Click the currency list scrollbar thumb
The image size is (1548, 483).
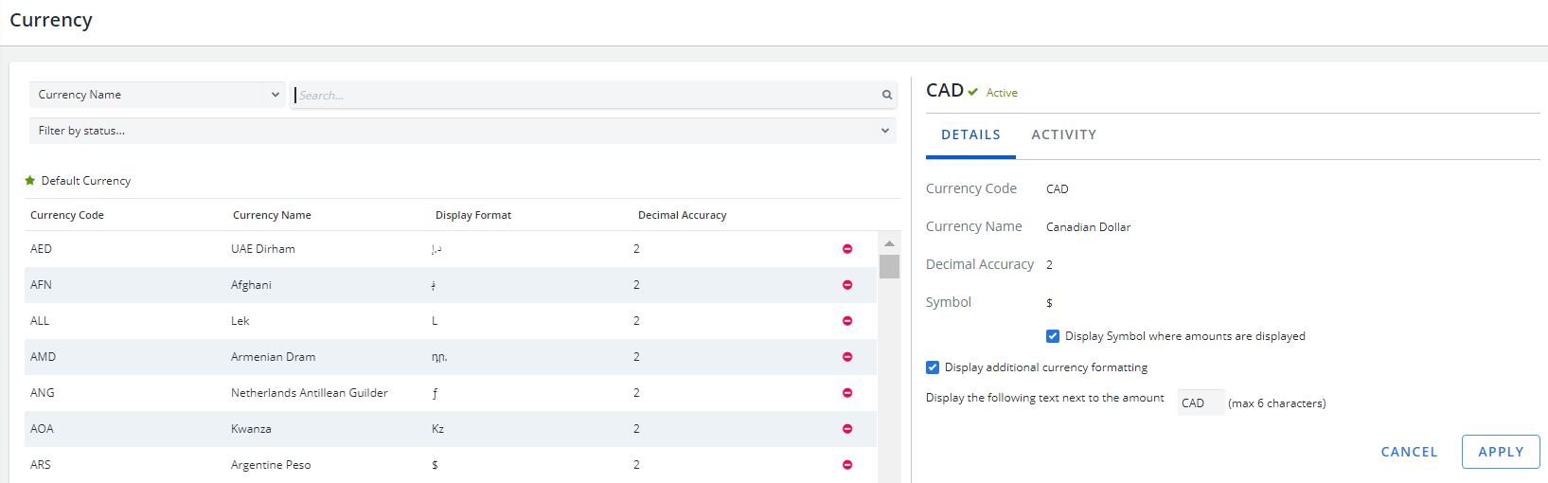pos(889,266)
